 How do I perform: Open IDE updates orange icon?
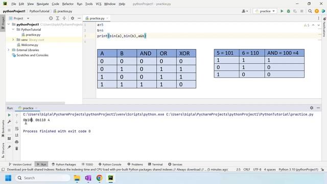point(317,11)
